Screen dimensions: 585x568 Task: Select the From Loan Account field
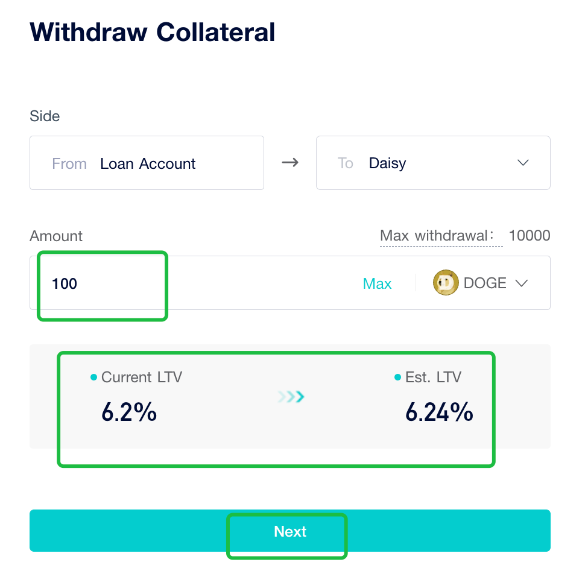click(x=147, y=163)
